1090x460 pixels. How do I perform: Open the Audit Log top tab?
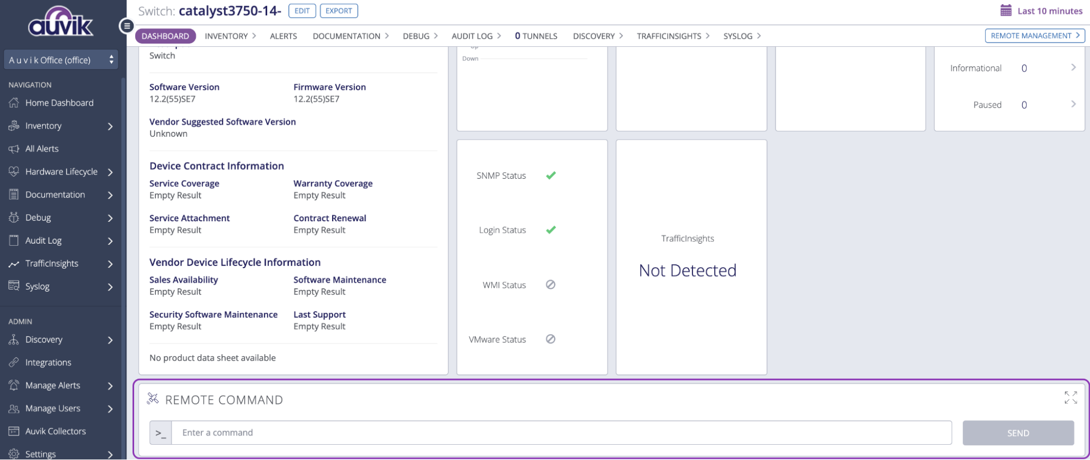pos(476,36)
